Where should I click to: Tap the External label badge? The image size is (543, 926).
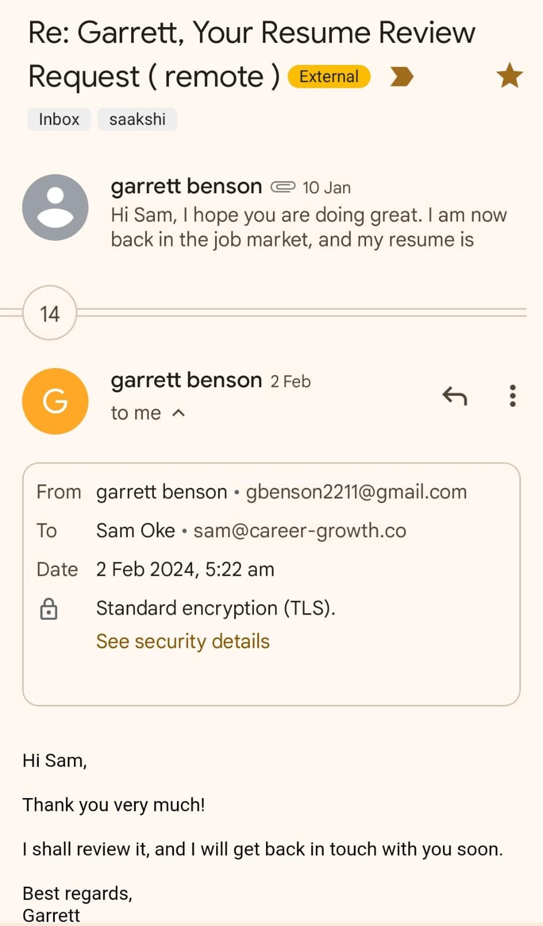pyautogui.click(x=328, y=76)
